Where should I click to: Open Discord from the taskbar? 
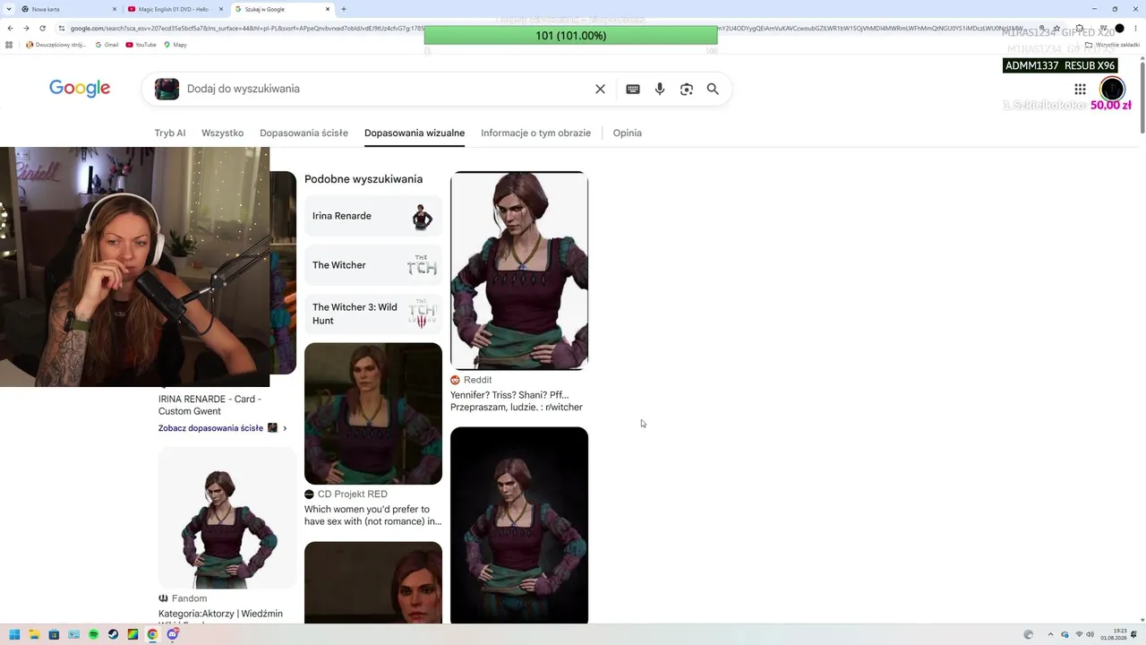[172, 635]
